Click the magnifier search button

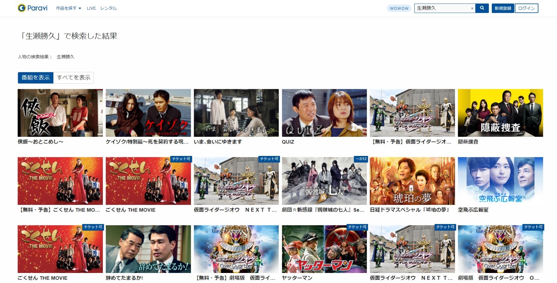pyautogui.click(x=482, y=8)
